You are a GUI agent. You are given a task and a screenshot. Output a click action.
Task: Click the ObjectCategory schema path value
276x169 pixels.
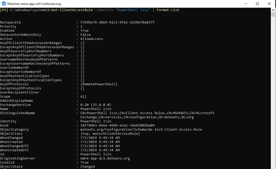[141, 129]
